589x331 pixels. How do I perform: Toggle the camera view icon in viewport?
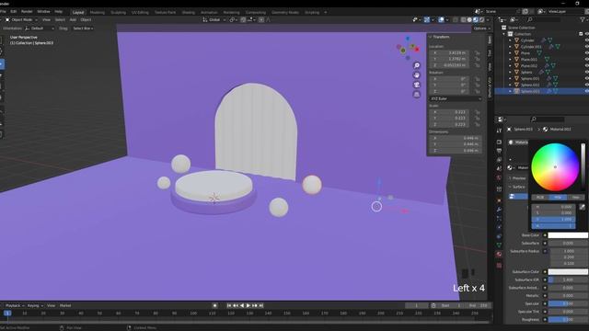click(x=417, y=85)
